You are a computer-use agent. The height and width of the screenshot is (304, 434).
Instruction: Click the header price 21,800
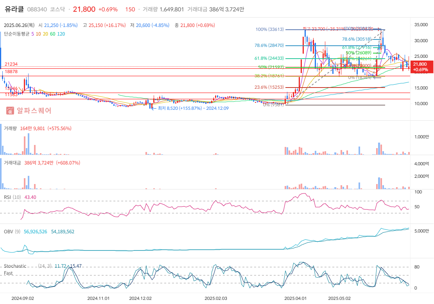pyautogui.click(x=84, y=9)
